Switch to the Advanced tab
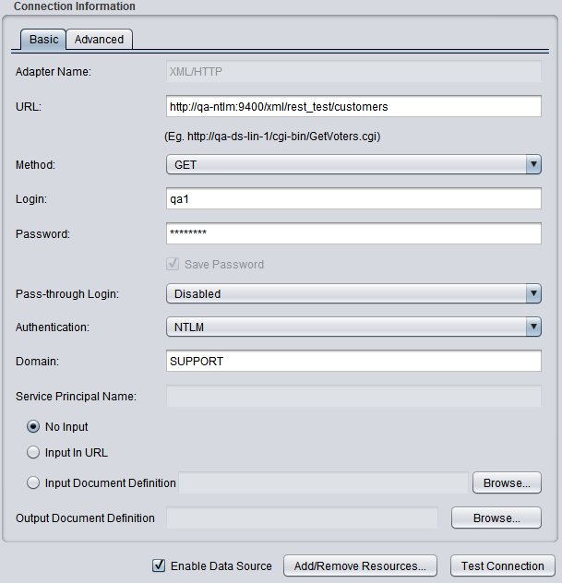Screen dimensions: 562x583 pos(99,40)
